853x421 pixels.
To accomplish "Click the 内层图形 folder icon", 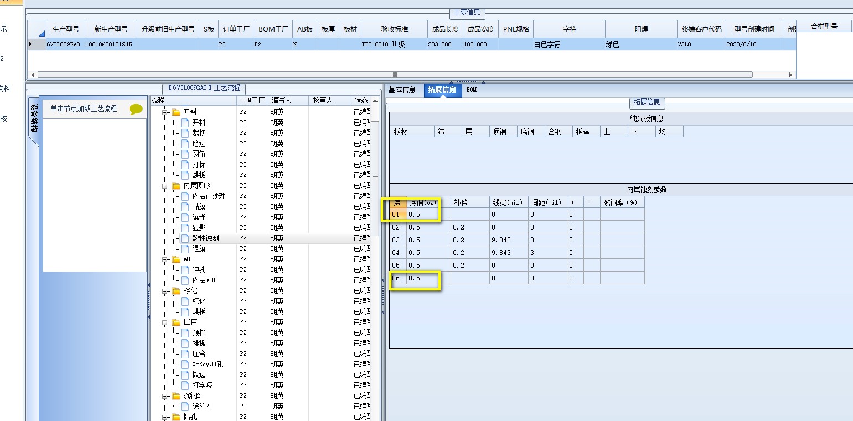I will tap(176, 186).
